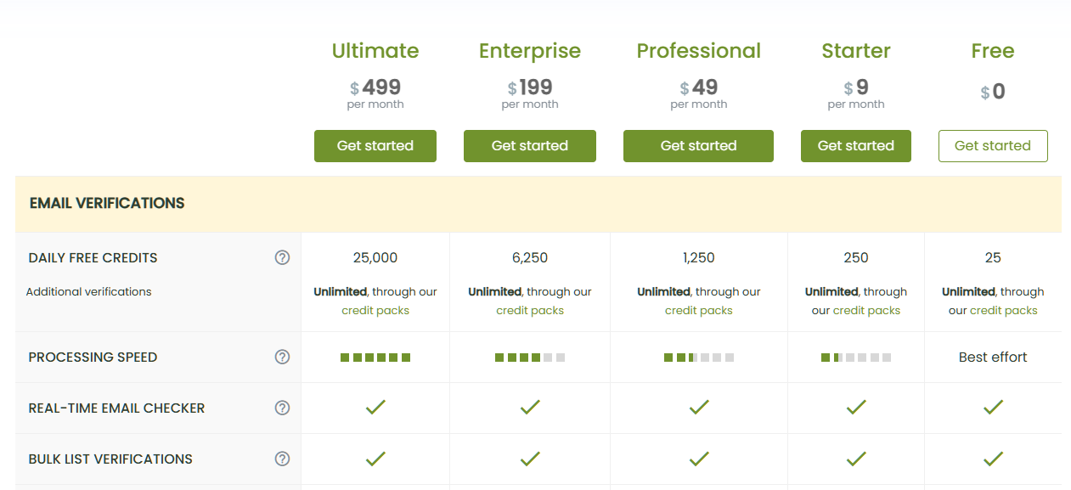The height and width of the screenshot is (490, 1071).
Task: Get started with the Ultimate plan
Action: click(x=375, y=146)
